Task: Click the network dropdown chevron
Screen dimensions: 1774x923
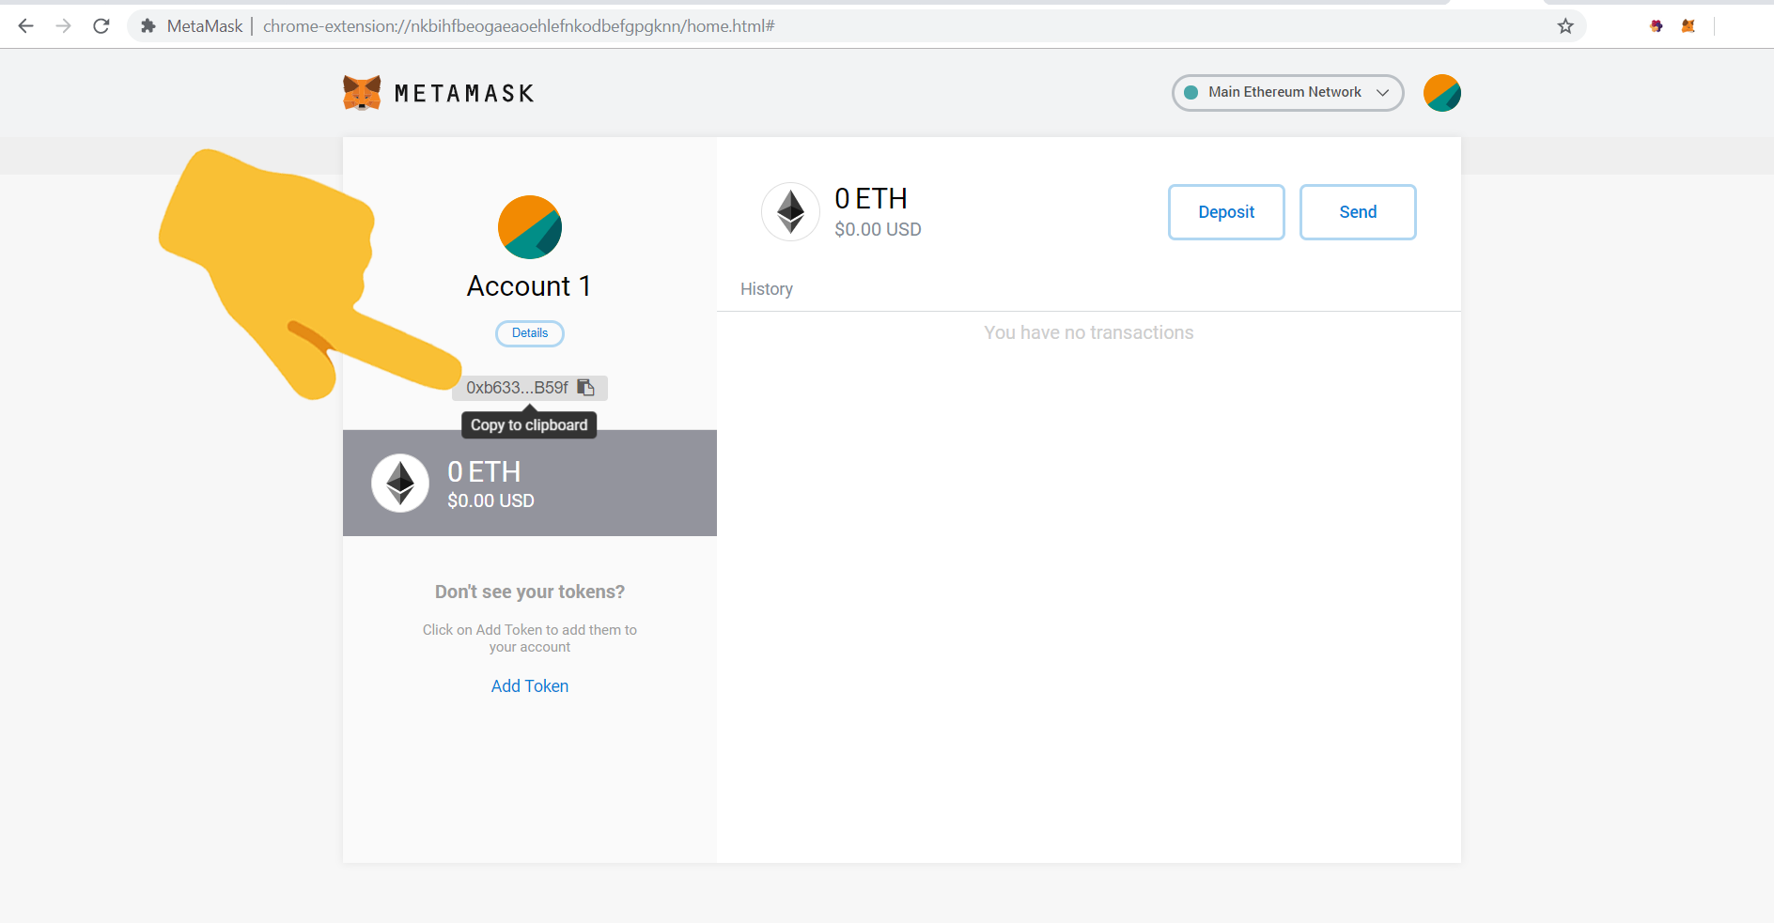Action: (1382, 92)
